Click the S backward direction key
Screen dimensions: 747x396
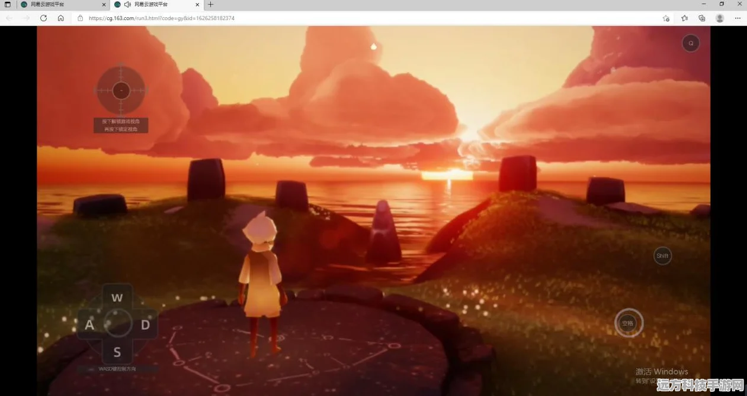point(117,352)
